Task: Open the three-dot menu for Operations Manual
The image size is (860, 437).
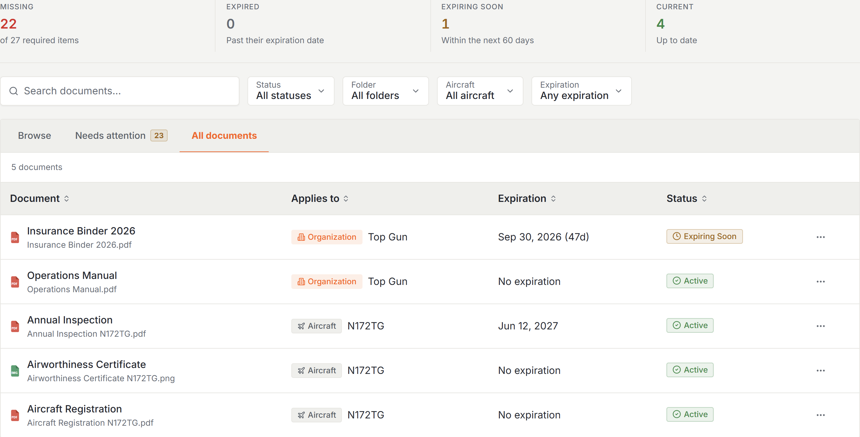Action: [820, 282]
